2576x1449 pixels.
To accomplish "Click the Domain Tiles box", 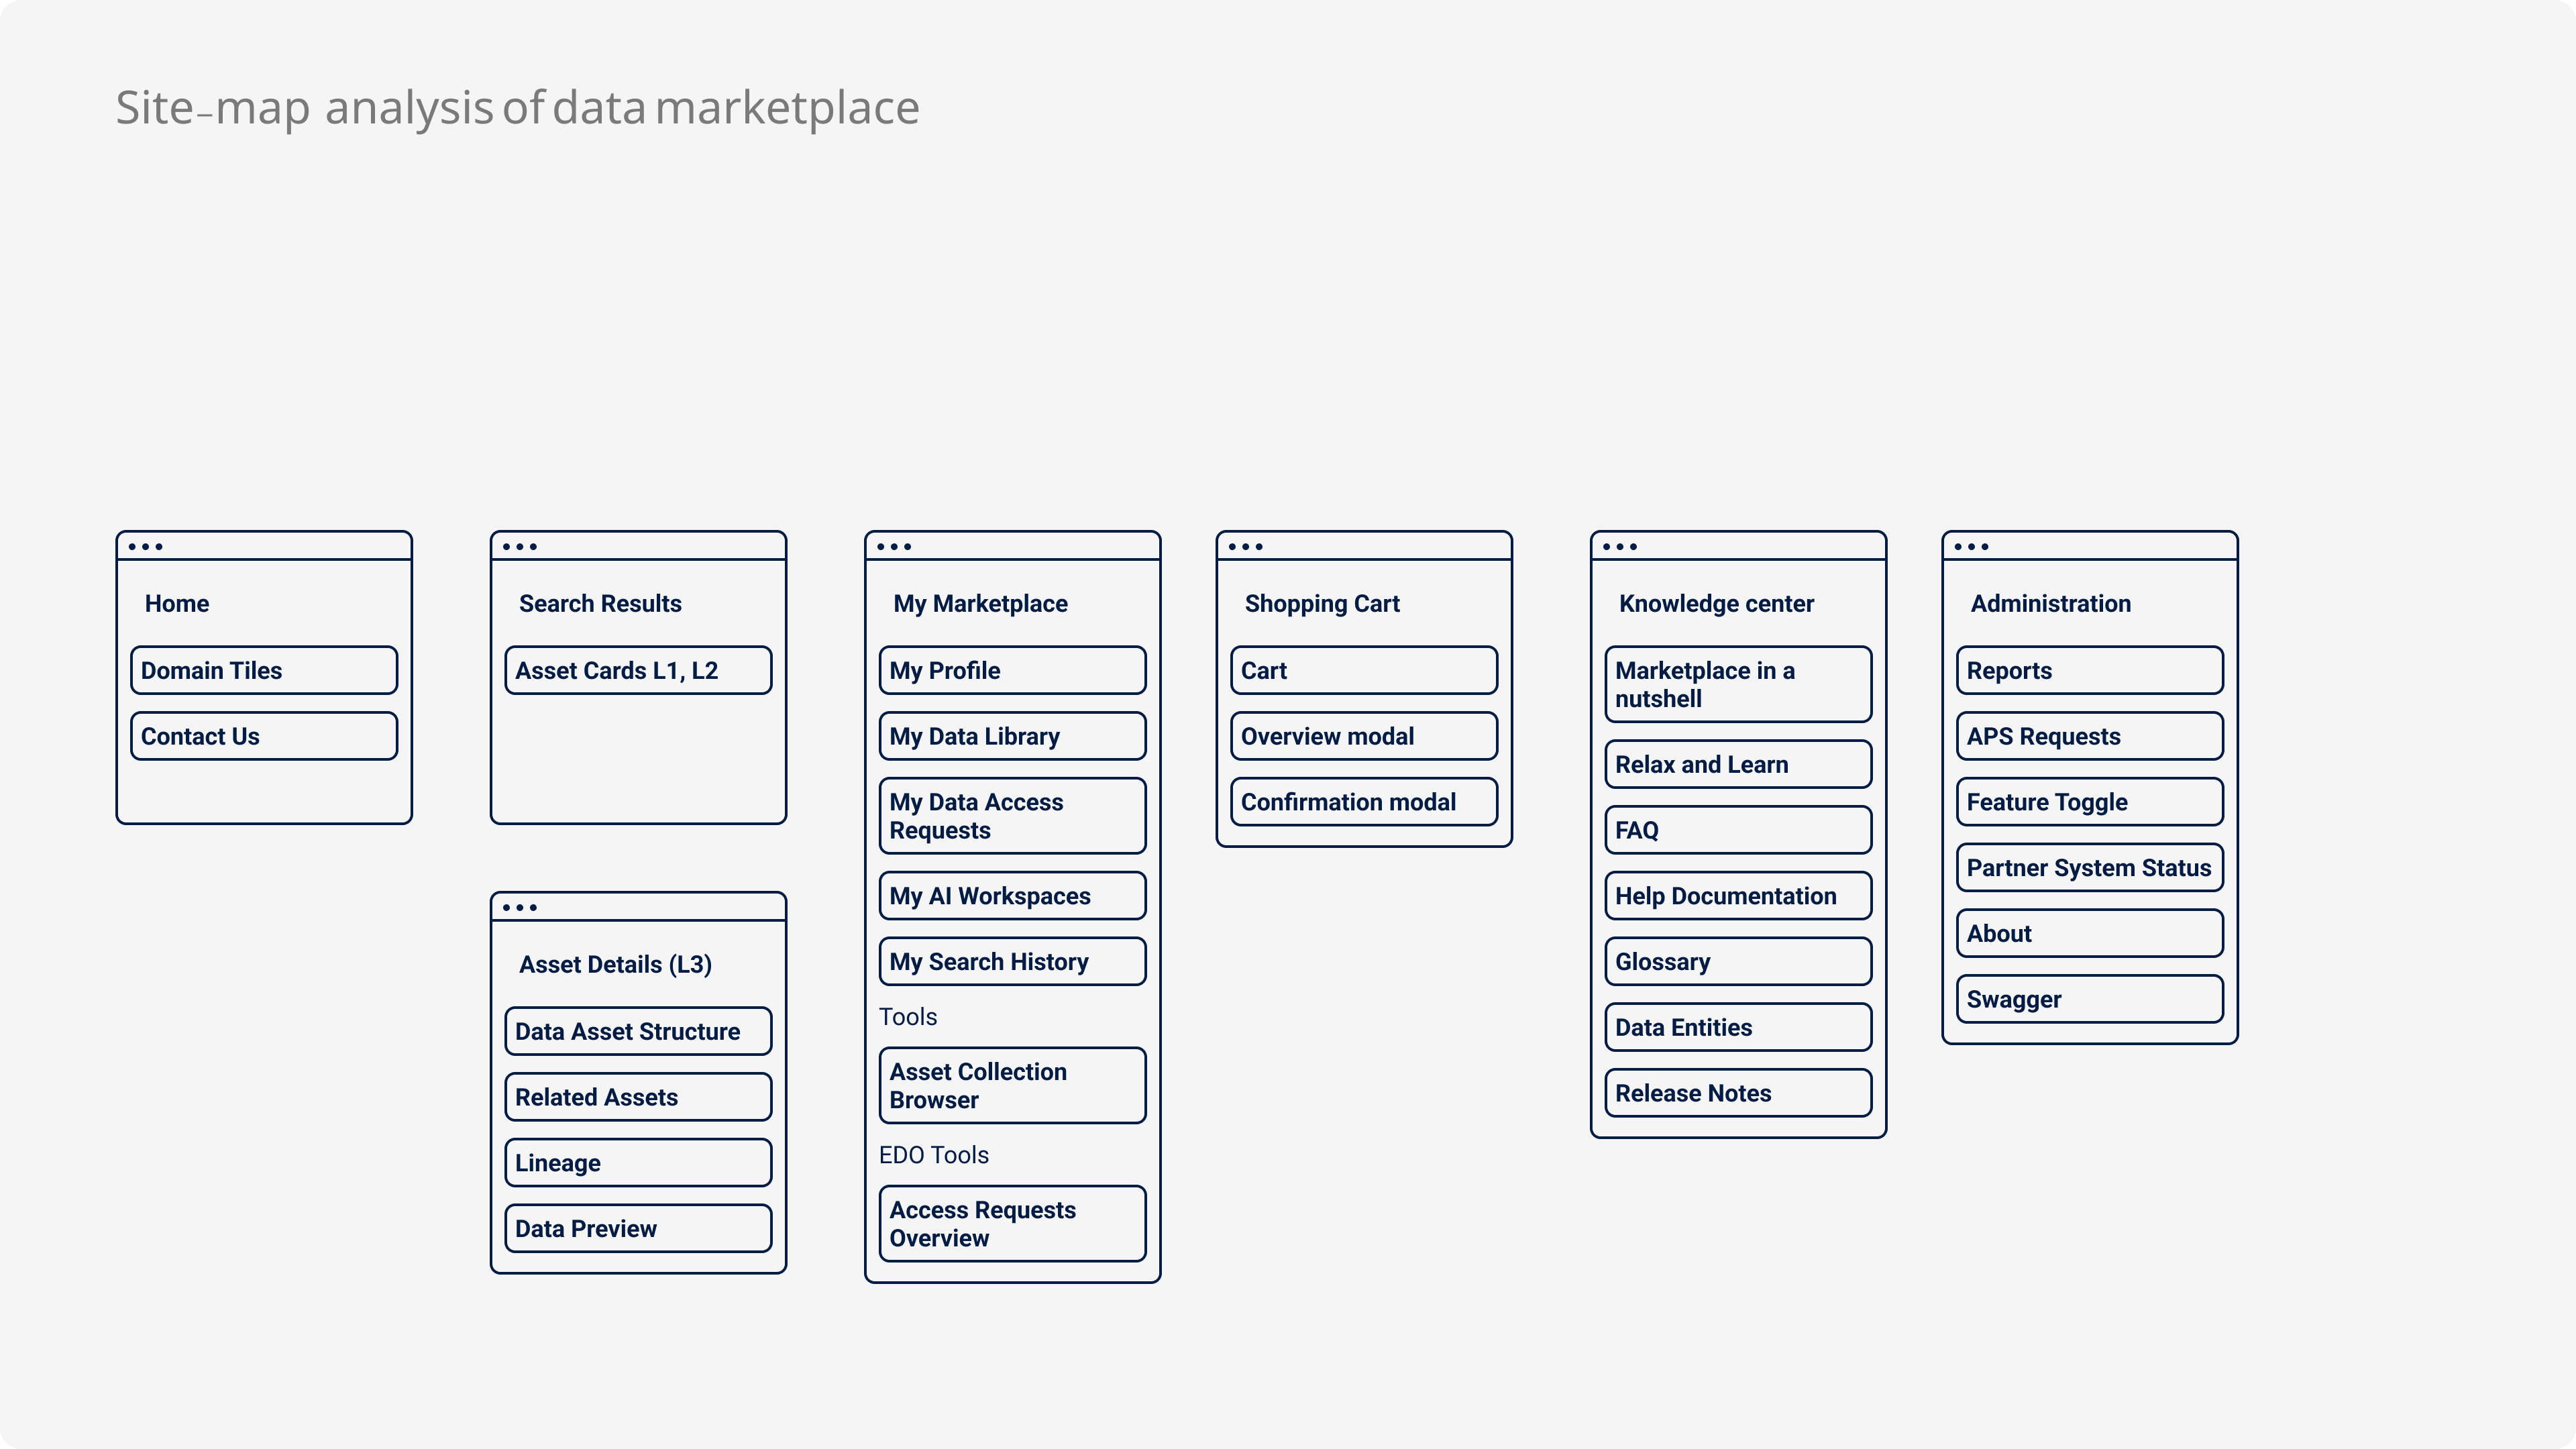I will 264,670.
